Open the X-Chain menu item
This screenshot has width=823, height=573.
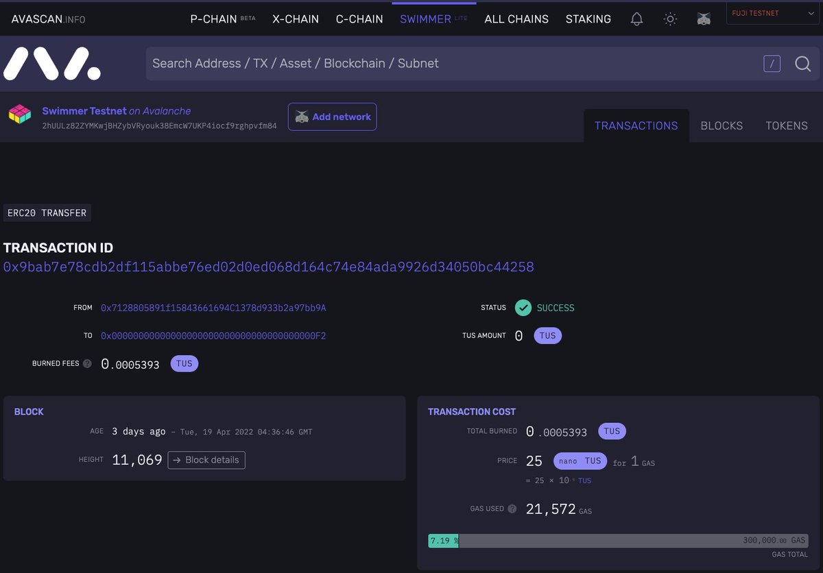pos(296,19)
